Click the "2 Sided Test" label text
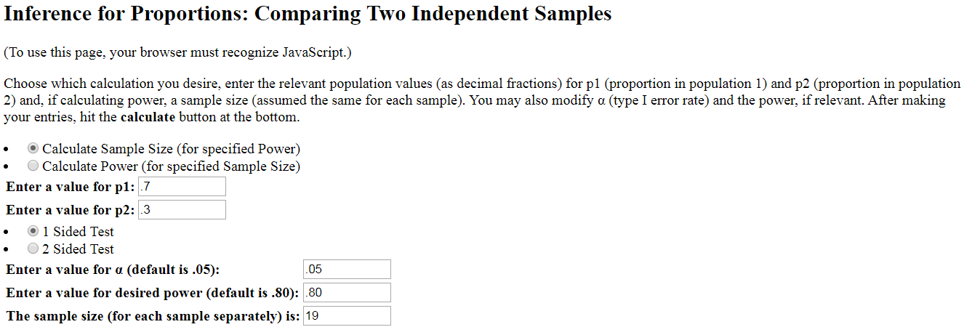 pos(83,249)
